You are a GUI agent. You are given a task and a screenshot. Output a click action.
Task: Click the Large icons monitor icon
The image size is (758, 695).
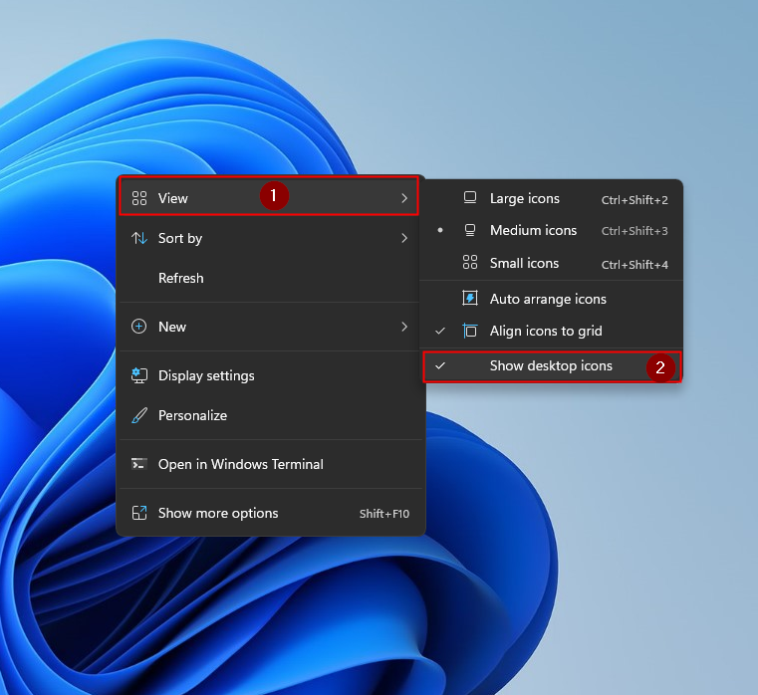point(470,198)
